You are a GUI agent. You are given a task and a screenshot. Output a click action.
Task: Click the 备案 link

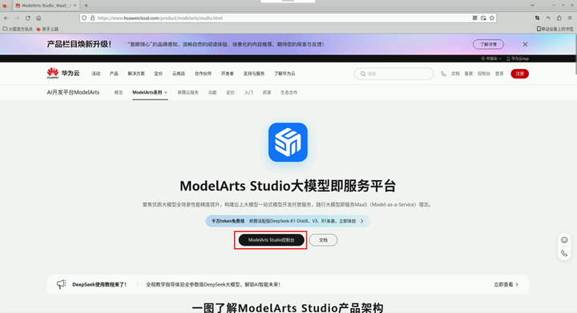[469, 74]
